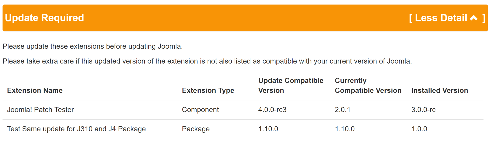The image size is (489, 141).
Task: Click the Component extension type cell
Action: click(200, 110)
